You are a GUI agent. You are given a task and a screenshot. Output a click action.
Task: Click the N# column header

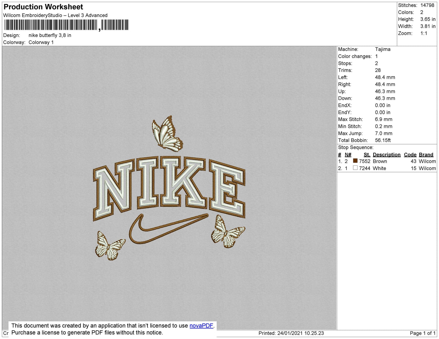348,154
